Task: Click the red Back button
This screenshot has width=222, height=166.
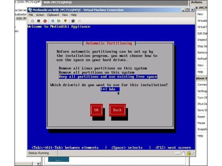Action: (x=117, y=110)
